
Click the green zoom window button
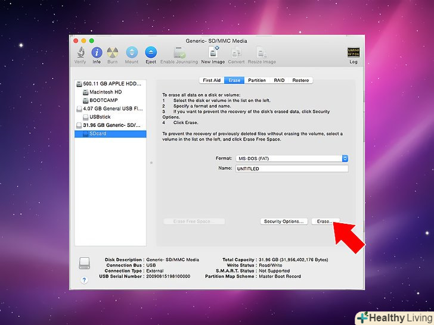pyautogui.click(x=92, y=41)
